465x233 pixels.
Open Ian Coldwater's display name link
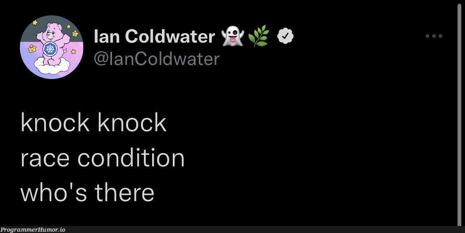point(154,36)
